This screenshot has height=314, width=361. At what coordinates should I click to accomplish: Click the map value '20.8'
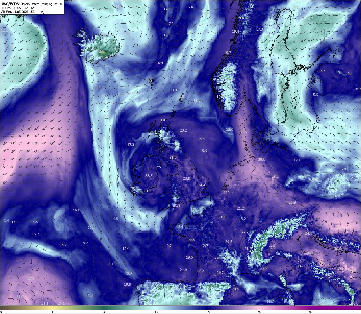click(177, 206)
